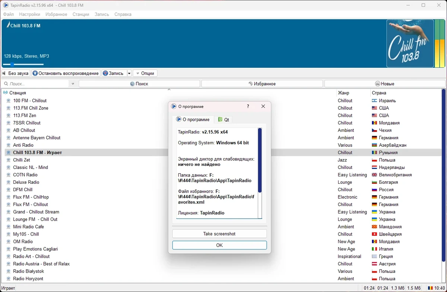The height and width of the screenshot is (292, 447).
Task: Click the Romania flag next to Румыния
Action: 374,153
